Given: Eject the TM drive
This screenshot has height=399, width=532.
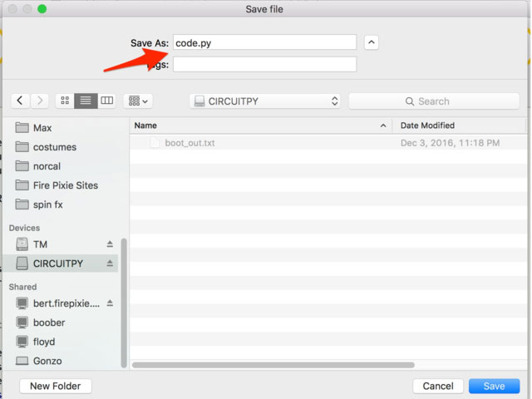Looking at the screenshot, I should (110, 244).
